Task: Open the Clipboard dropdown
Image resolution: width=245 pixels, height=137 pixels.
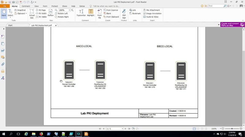Action: (26, 13)
